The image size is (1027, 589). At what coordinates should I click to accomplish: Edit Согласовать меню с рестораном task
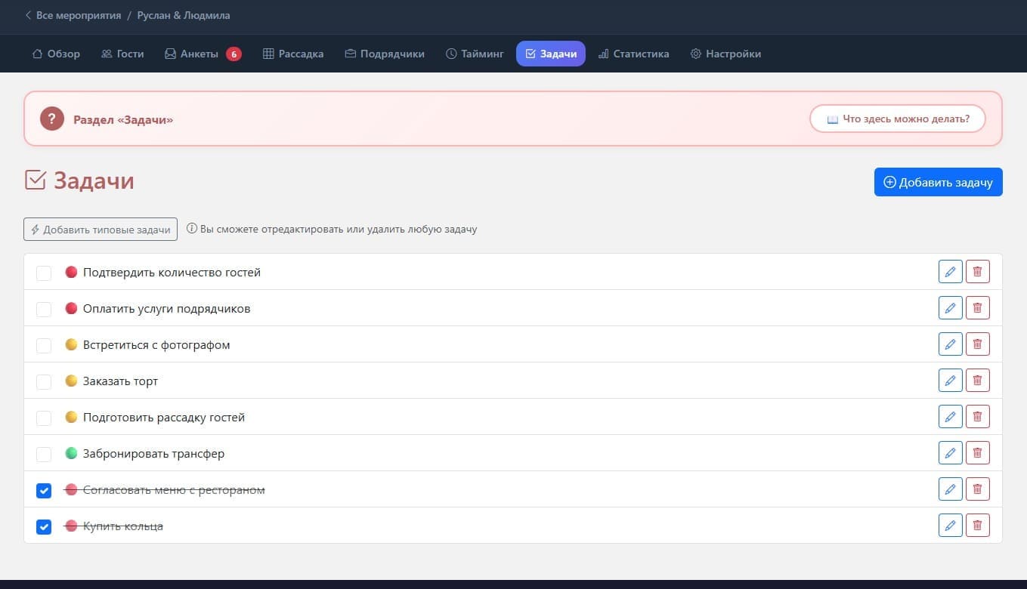[951, 489]
